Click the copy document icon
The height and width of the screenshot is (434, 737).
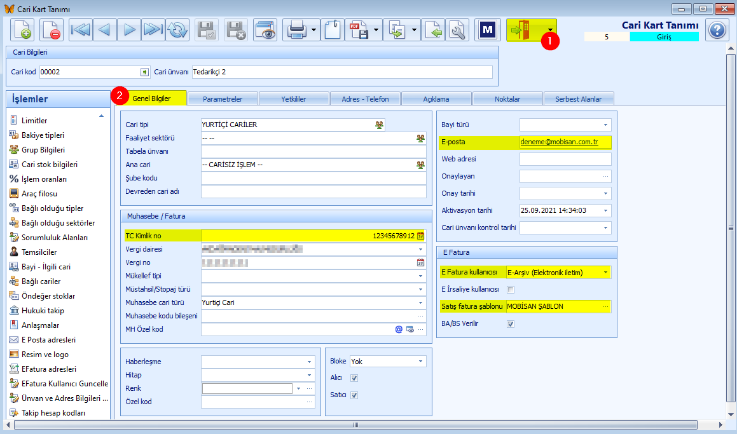coord(397,30)
